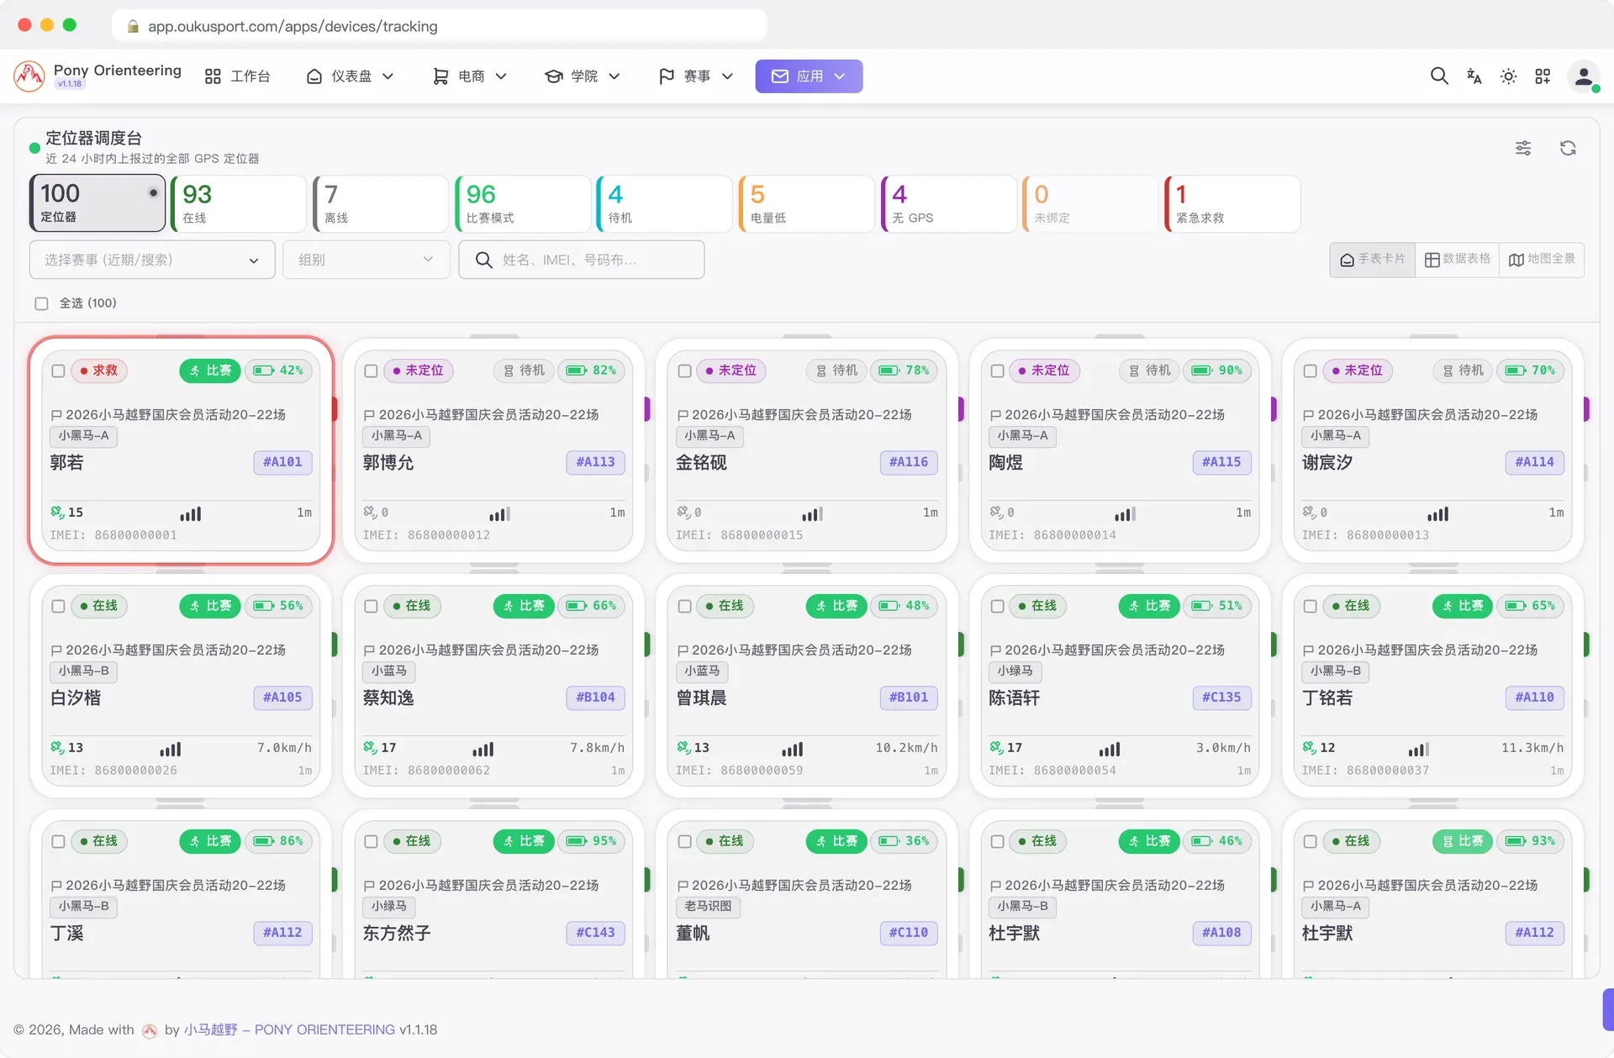The image size is (1614, 1058).
Task: Click the language translation icon
Action: coord(1474,76)
